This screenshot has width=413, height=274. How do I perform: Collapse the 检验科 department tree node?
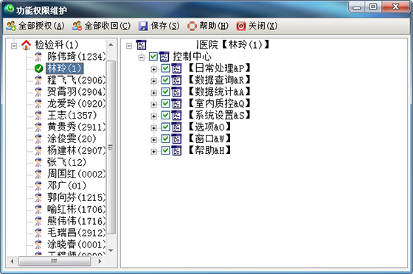click(14, 46)
